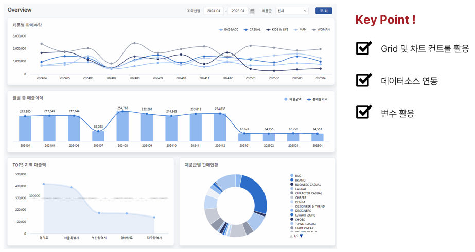Click the 300000 threshold line label
475x252 pixels.
pos(35,196)
